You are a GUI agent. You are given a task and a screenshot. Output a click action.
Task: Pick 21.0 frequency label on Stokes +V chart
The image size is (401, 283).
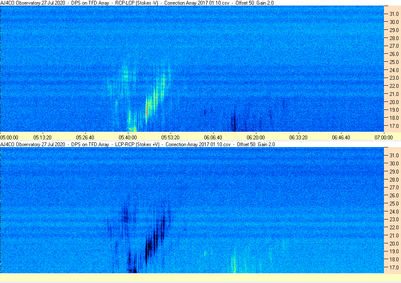394,236
